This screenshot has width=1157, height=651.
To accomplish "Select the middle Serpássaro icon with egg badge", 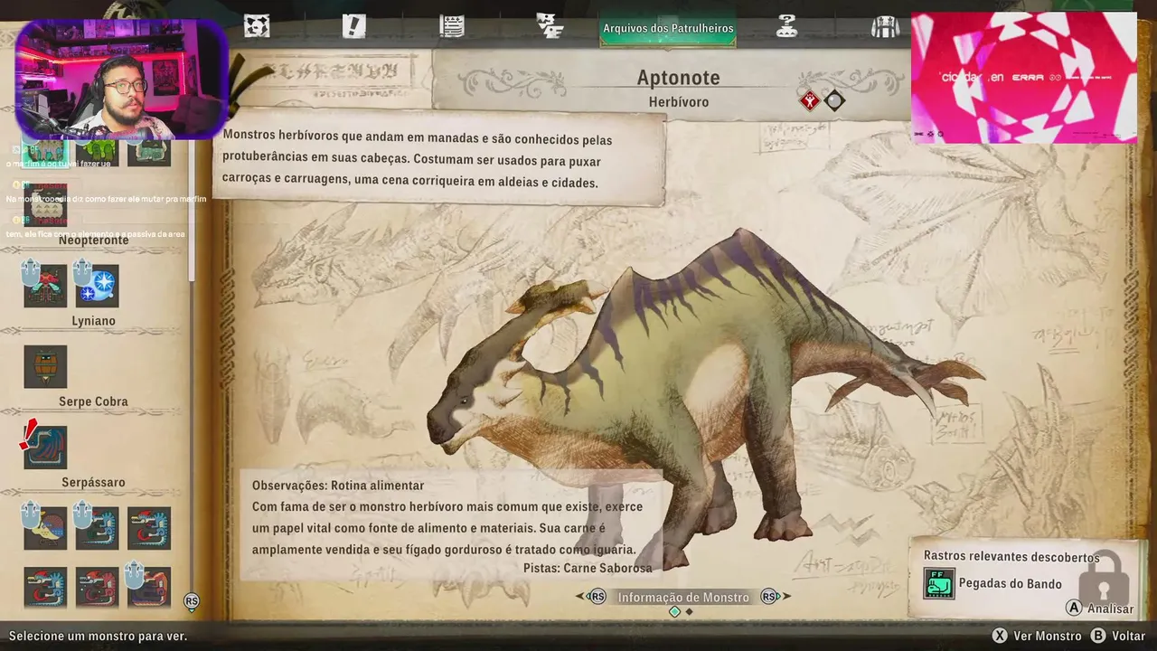I will (97, 528).
